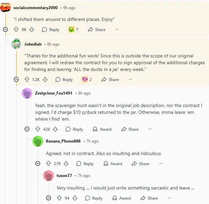Collapse Zestyclose_Fox5491's comment thread
This screenshot has width=209, height=204.
point(27,129)
